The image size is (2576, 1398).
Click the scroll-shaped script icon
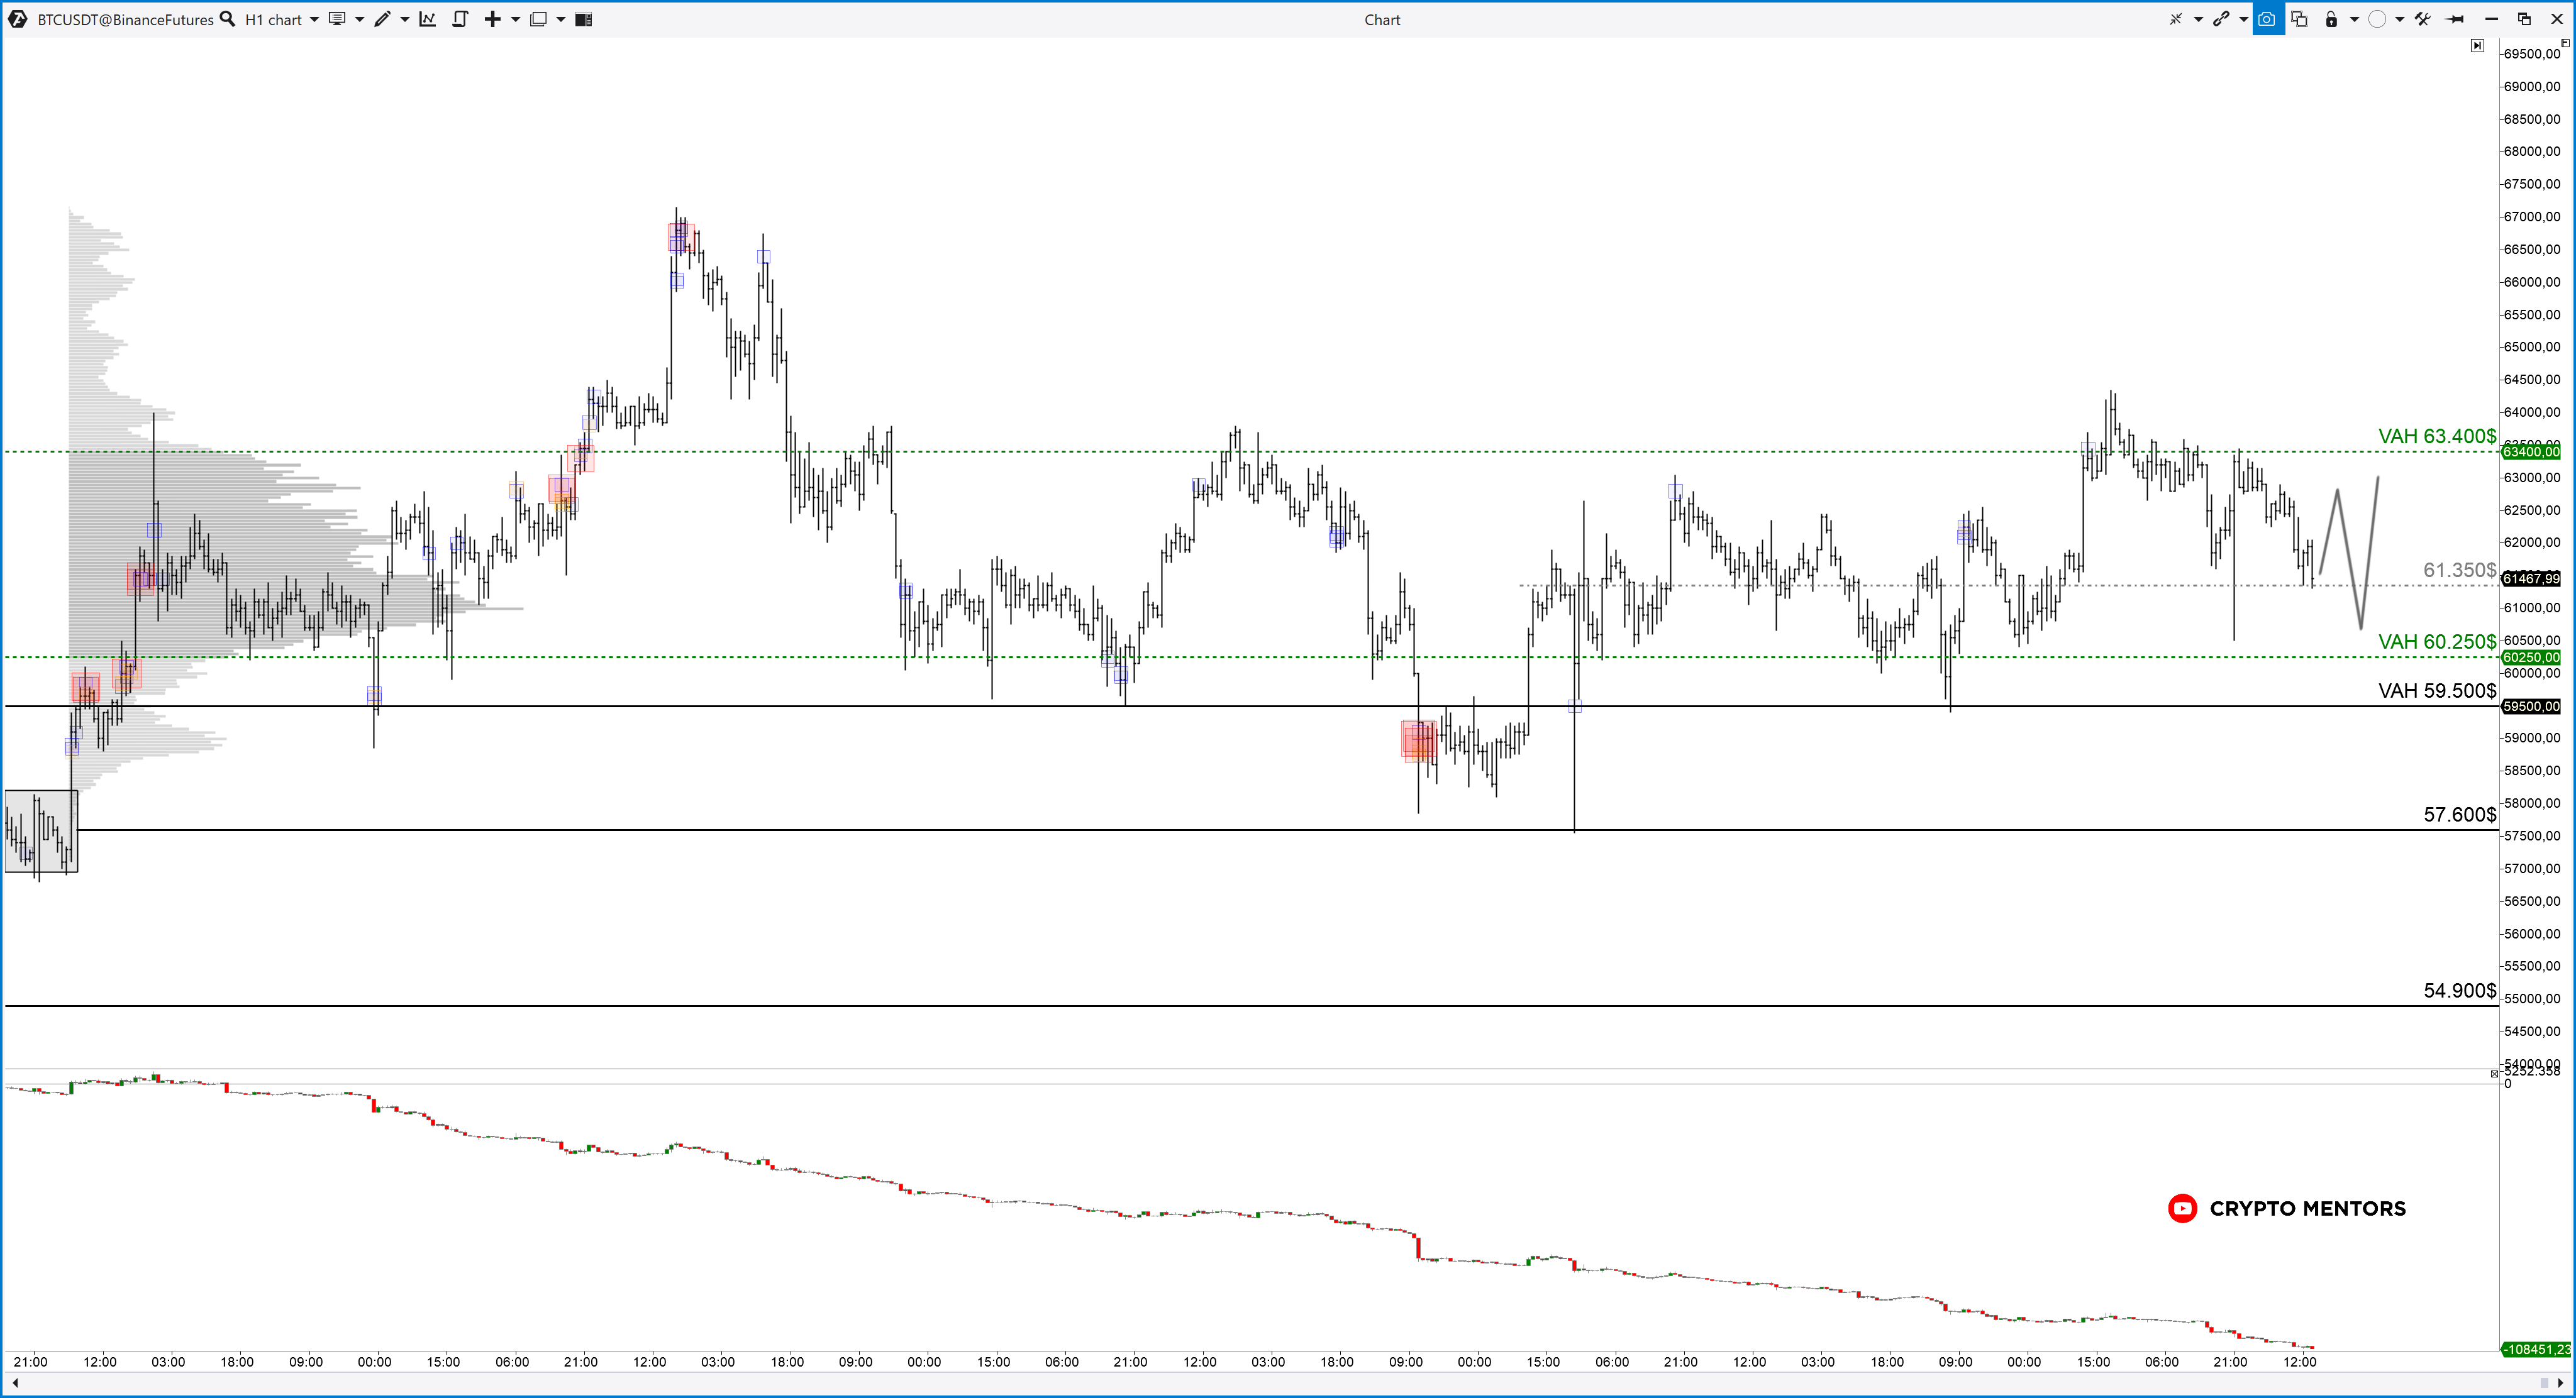[x=460, y=19]
